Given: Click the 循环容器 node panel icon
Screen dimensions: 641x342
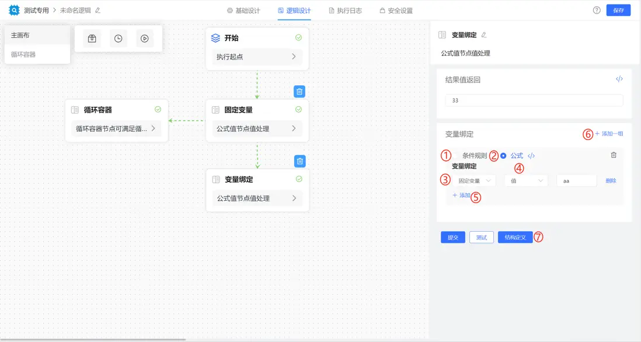Looking at the screenshot, I should 75,110.
